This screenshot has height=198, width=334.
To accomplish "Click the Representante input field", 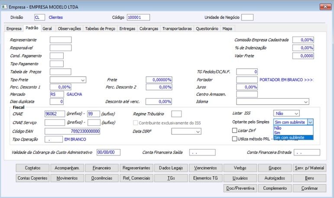I will tap(61, 40).
